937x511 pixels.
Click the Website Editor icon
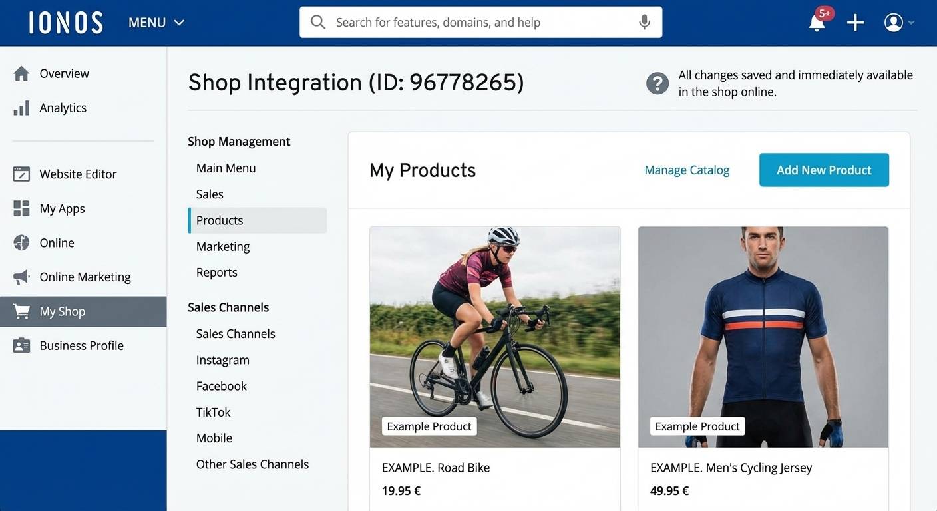[21, 174]
